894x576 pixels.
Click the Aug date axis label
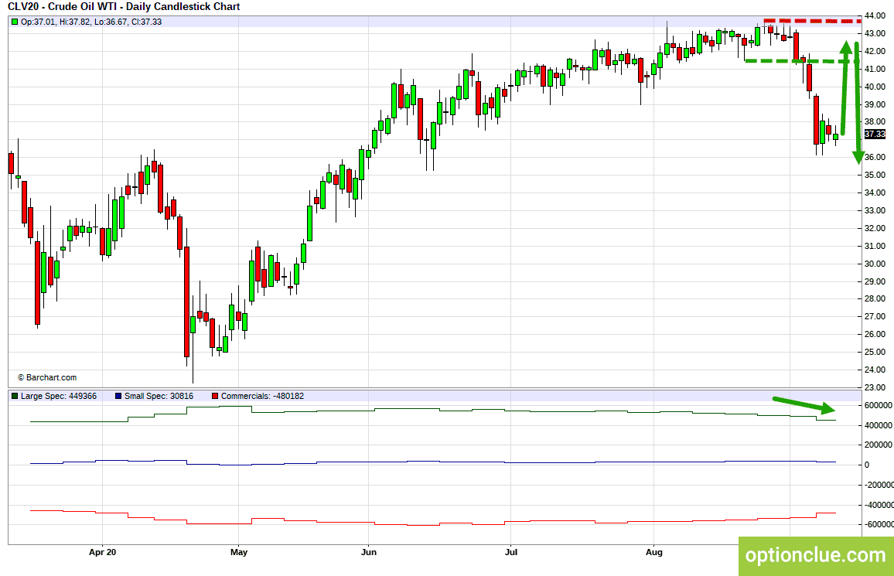tap(654, 552)
